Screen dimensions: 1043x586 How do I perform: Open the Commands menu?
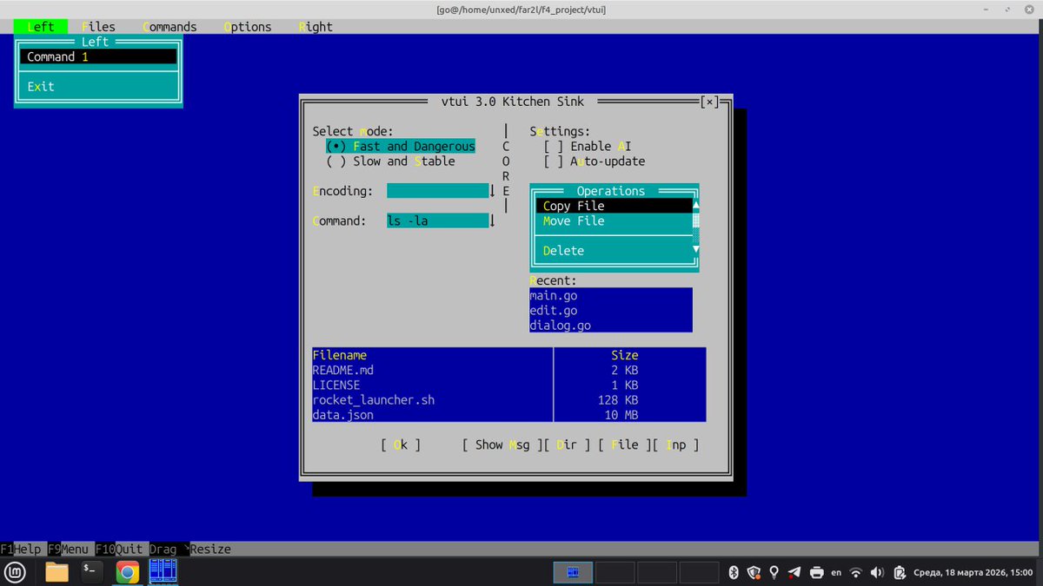tap(169, 27)
